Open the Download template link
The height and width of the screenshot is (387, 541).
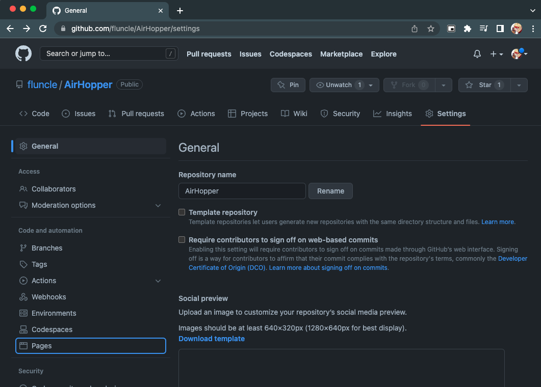211,339
